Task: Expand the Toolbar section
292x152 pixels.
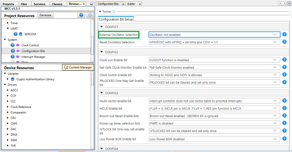Action: (100, 12)
